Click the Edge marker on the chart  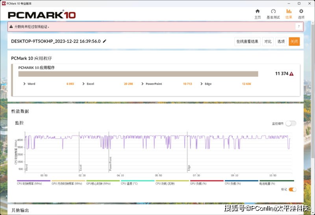[x=189, y=168]
